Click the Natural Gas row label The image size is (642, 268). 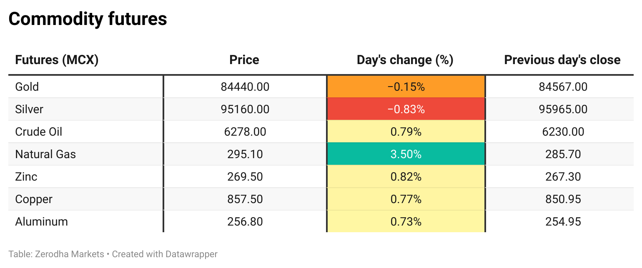tap(45, 154)
